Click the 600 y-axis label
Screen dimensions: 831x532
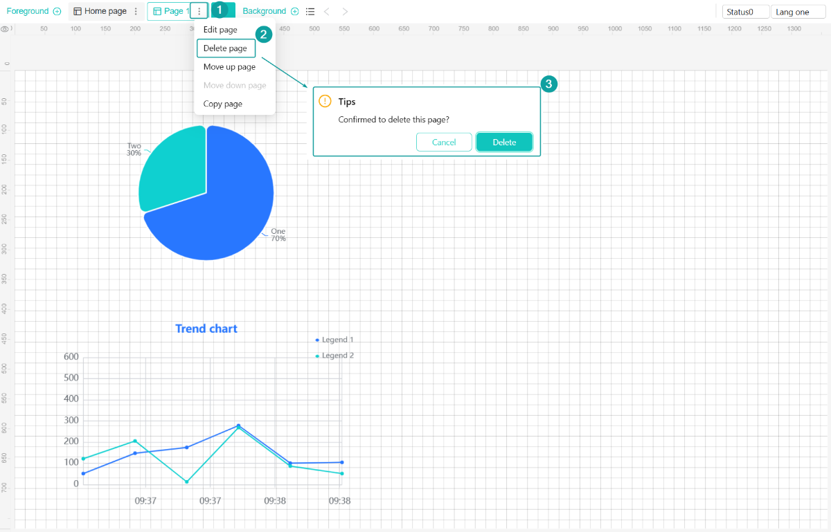click(71, 357)
